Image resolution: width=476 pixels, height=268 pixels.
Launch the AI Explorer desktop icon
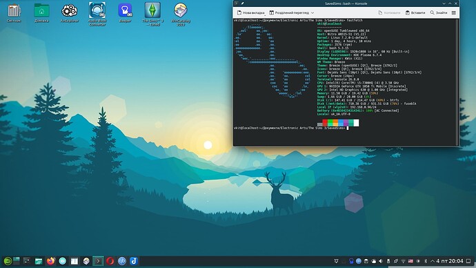coord(70,13)
